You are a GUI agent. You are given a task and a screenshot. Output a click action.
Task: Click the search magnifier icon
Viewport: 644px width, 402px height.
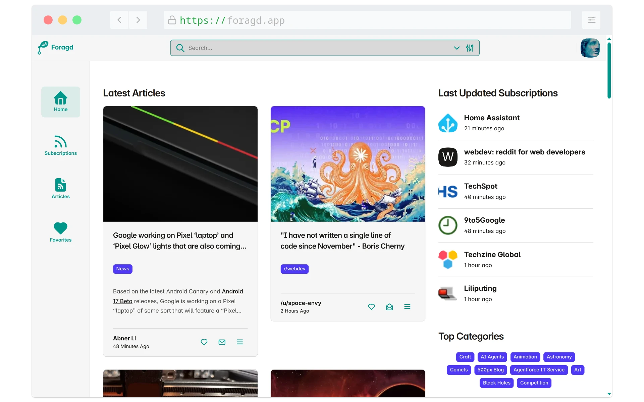pos(180,48)
